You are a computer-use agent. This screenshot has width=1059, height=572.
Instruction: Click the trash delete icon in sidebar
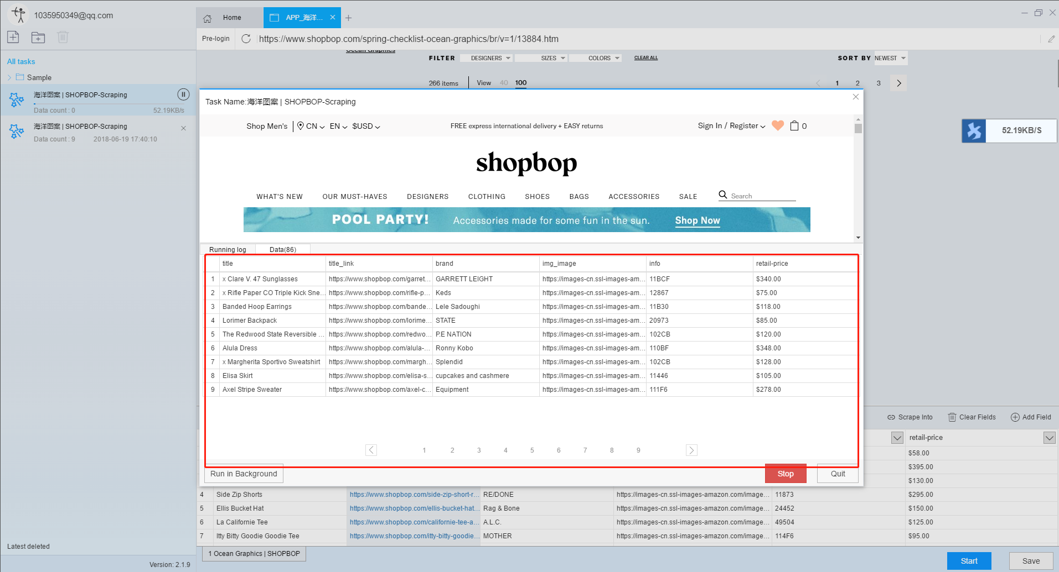click(63, 37)
